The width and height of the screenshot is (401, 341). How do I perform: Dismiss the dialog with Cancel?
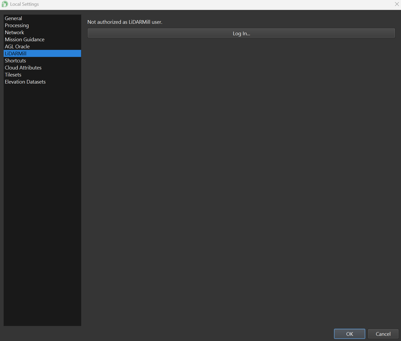click(383, 334)
